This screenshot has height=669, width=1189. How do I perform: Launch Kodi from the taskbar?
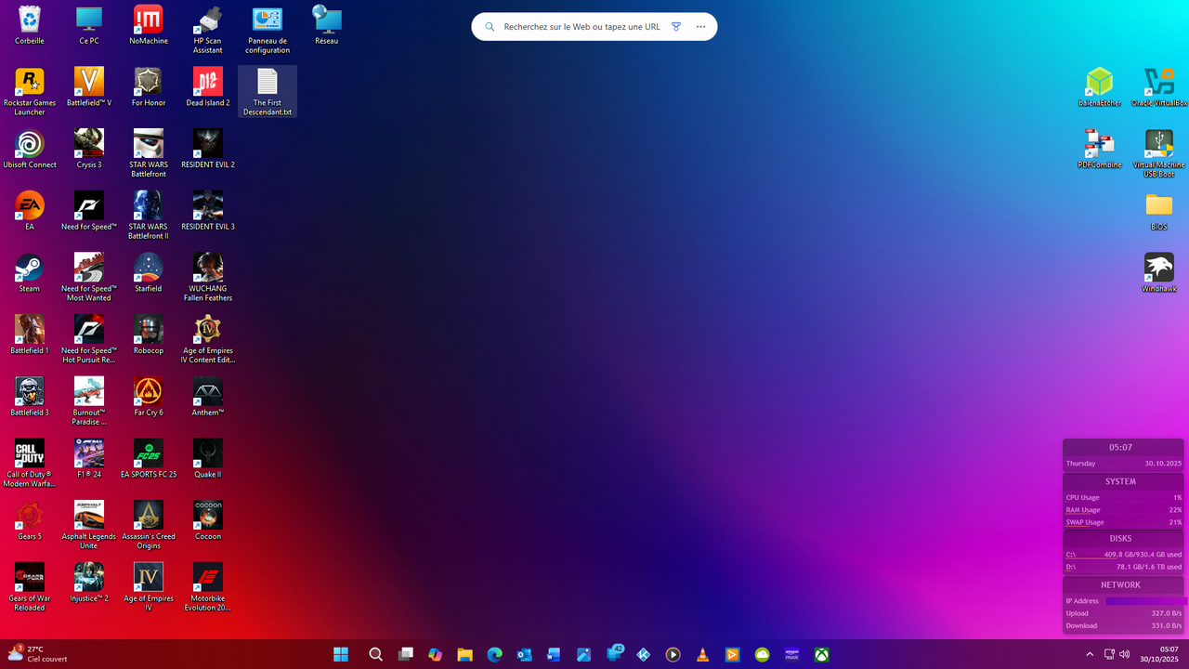[643, 655]
